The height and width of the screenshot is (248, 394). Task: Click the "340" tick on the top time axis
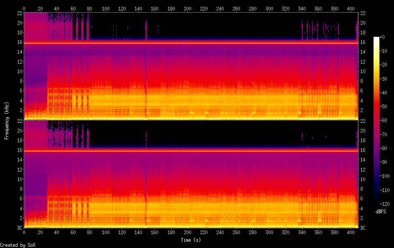click(302, 8)
